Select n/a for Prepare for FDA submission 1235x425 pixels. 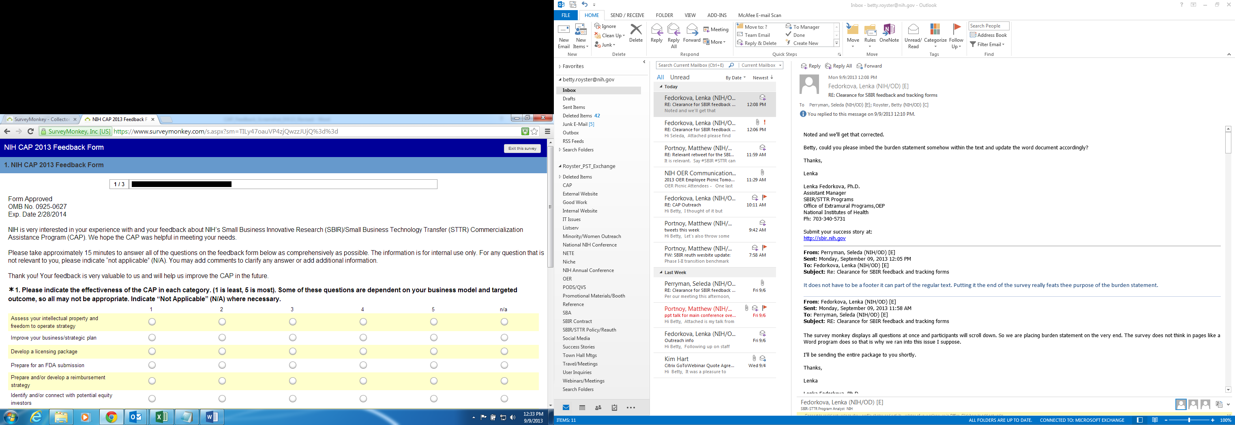click(x=504, y=365)
